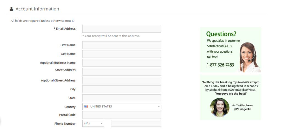Focus the optional second Street Address field
281x129 pixels.
[122, 80]
